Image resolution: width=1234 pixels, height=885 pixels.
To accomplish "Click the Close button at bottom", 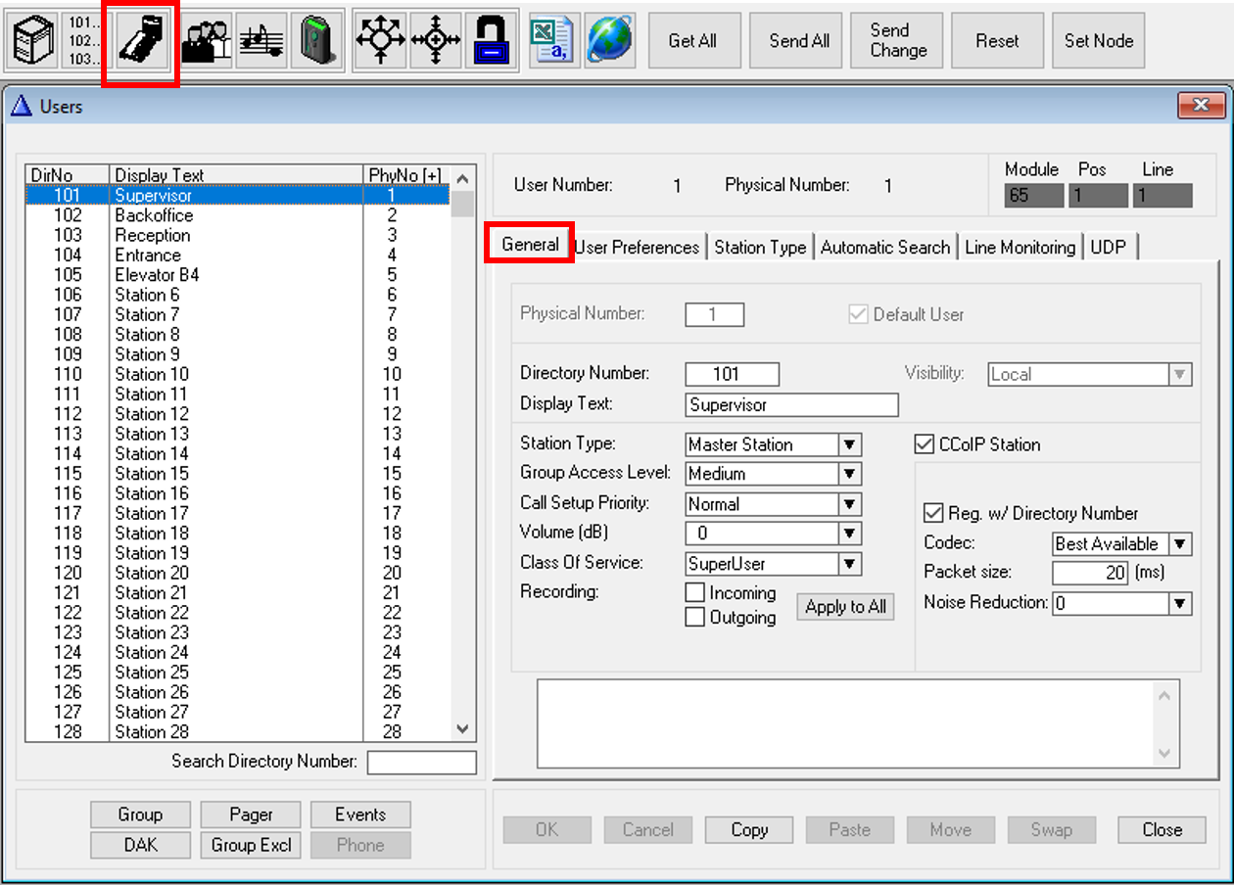I will click(x=1163, y=830).
